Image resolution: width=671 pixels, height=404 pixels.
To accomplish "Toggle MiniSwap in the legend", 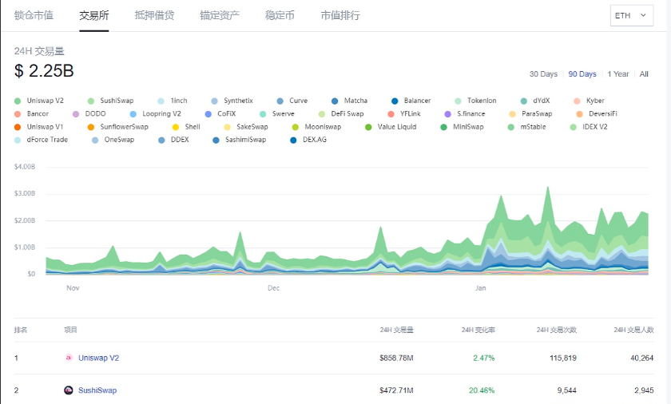I will coord(463,126).
